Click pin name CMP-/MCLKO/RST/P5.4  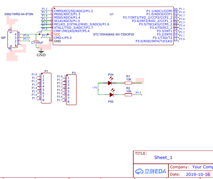(x=72, y=31)
